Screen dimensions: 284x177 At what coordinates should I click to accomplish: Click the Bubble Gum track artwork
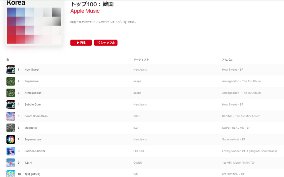click(11, 104)
